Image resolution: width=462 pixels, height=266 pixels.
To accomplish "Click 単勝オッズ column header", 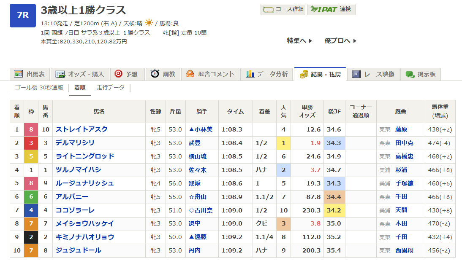I will tap(307, 112).
